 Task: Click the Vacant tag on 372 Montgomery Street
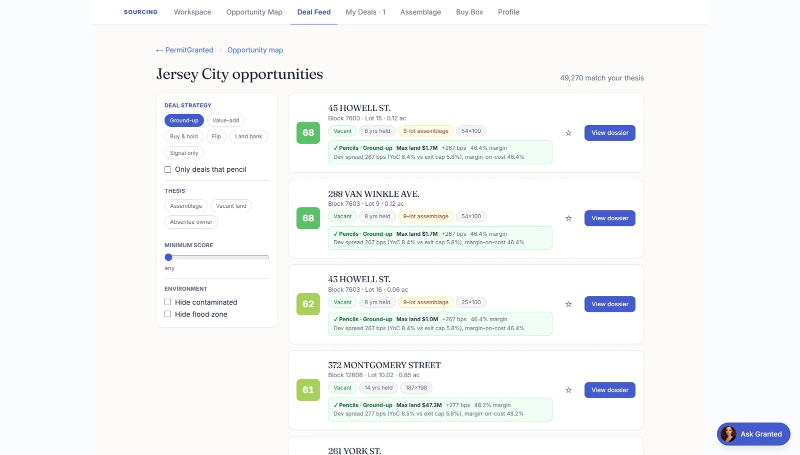(342, 388)
